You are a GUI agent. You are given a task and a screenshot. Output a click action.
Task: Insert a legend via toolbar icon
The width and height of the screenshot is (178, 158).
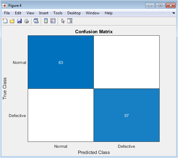point(53,21)
